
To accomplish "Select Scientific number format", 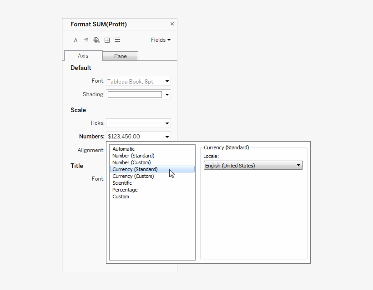I will [152, 183].
